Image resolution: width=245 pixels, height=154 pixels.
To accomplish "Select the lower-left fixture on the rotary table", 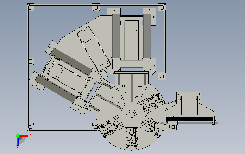I will coord(111,126).
